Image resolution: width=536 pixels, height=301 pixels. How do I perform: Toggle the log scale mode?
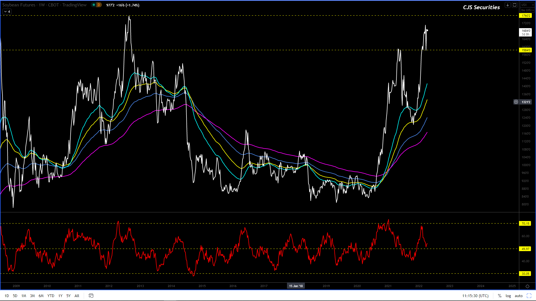508,296
